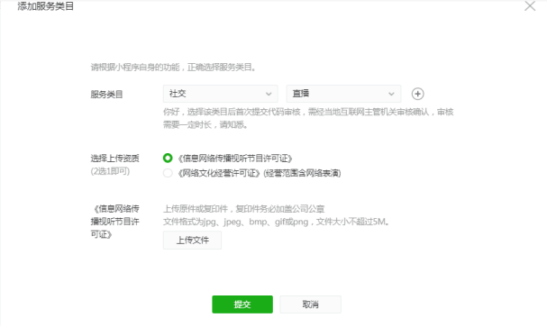Close the 添加服务类目 dialog
Viewport: 547px width, 327px height.
(x=530, y=6)
